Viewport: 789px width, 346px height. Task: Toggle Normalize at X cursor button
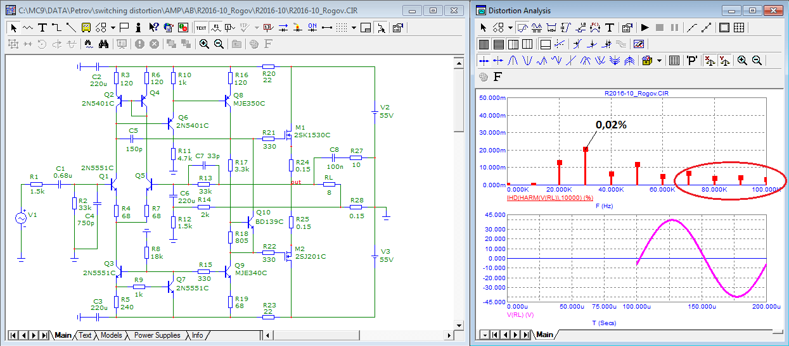coord(710,59)
